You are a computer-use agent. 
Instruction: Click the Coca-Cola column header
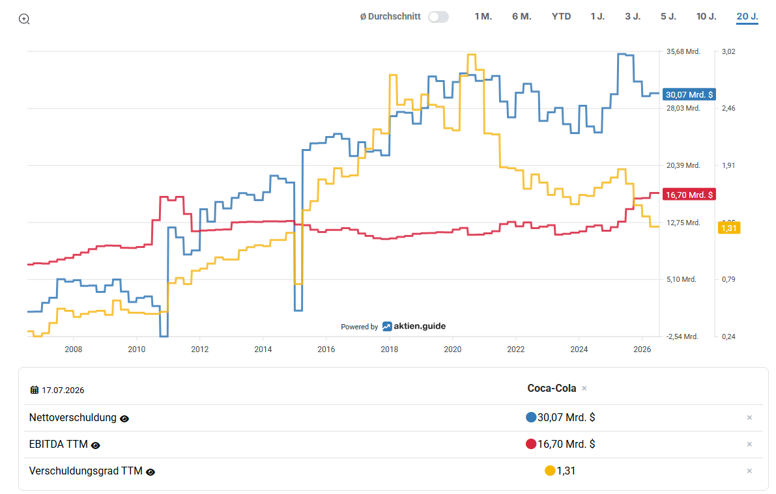[x=552, y=388]
